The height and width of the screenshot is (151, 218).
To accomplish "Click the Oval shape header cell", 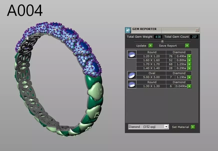I will 151,73.
